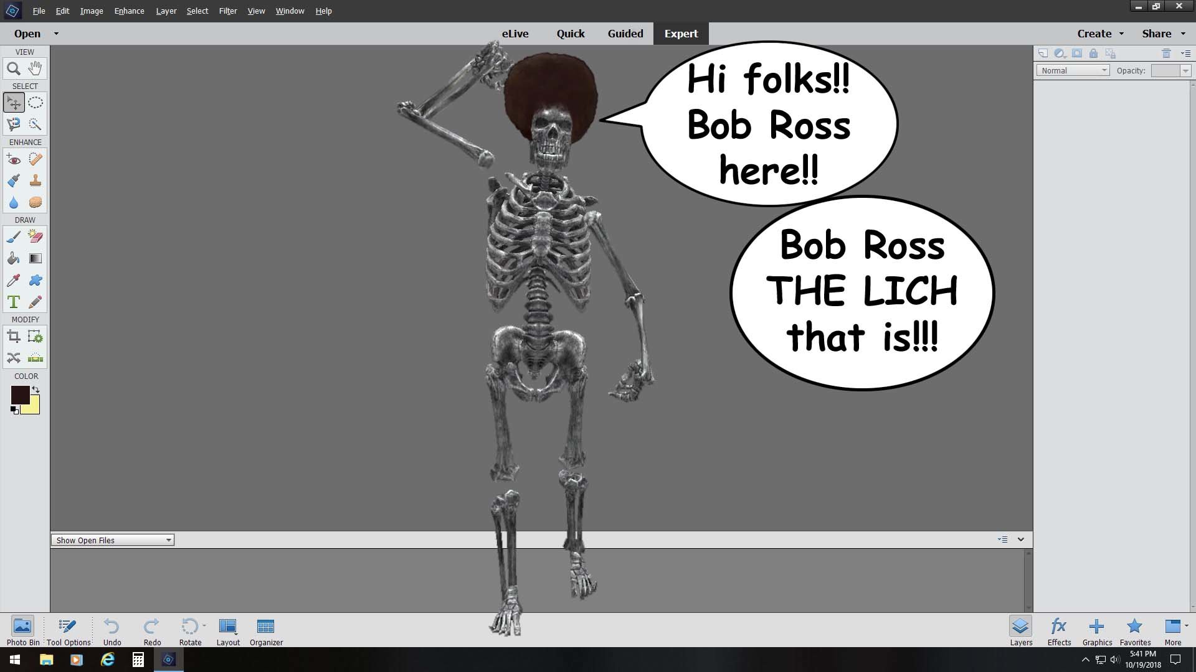This screenshot has width=1196, height=672.
Task: Pick the Color Picker eyedropper tool
Action: tap(14, 281)
